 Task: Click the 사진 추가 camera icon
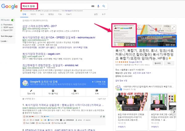tap(75, 91)
